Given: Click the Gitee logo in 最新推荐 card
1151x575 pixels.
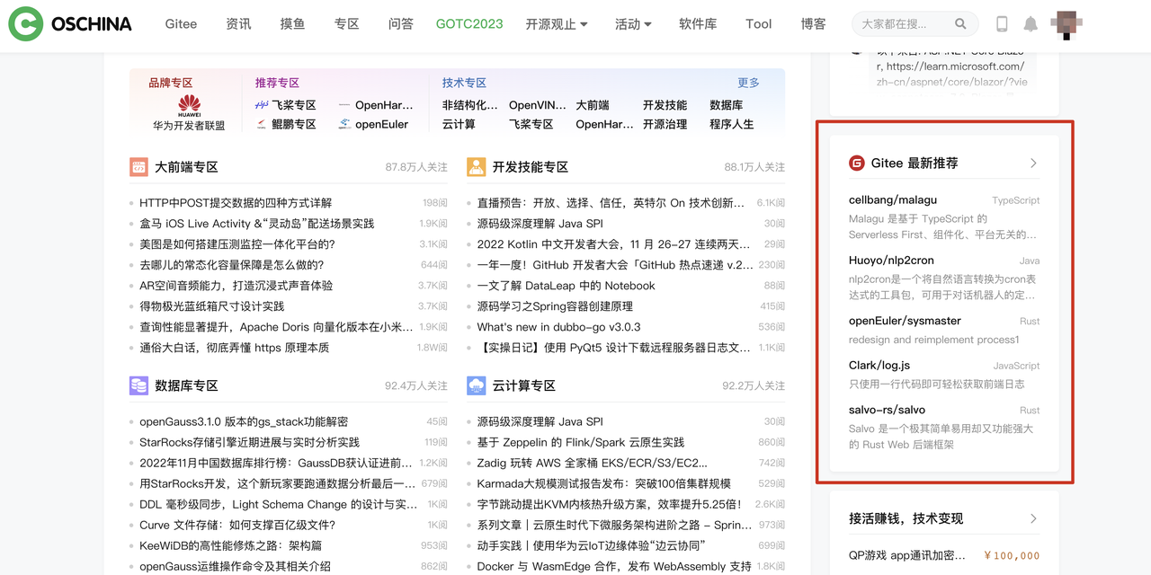Looking at the screenshot, I should pyautogui.click(x=857, y=163).
